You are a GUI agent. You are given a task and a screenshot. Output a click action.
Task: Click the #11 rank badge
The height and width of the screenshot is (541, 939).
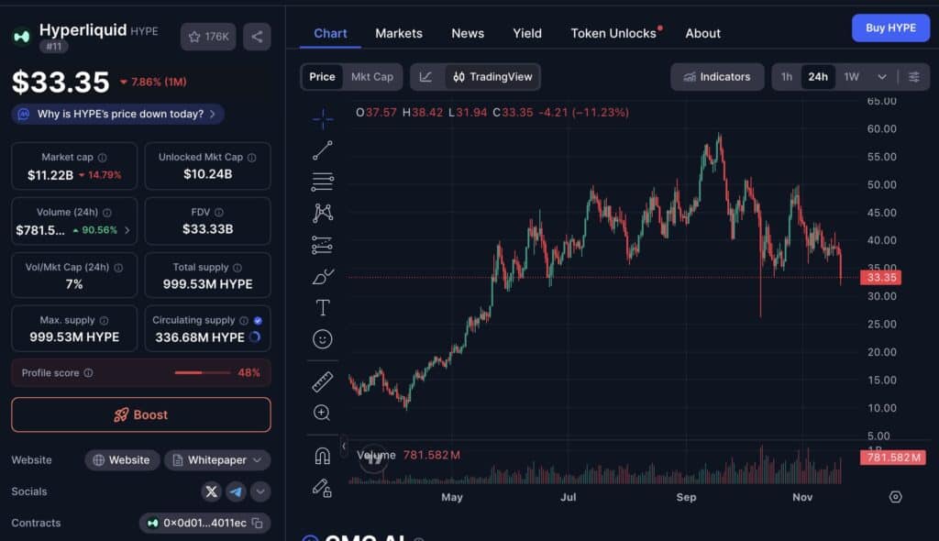tap(54, 46)
